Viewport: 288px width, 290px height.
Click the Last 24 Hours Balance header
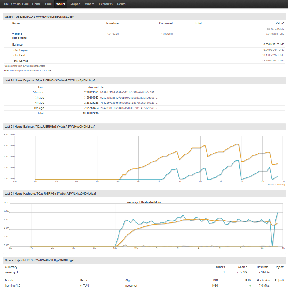pyautogui.click(x=50, y=127)
